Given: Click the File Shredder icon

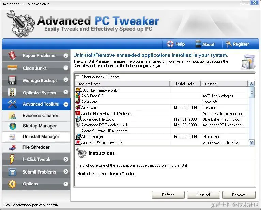Looking at the screenshot, I should point(12,148).
